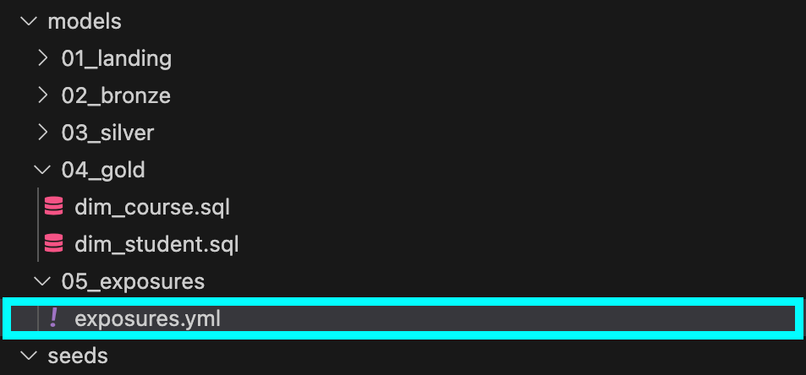
Task: Collapse the 04_gold folder chevron
Action: tap(42, 170)
